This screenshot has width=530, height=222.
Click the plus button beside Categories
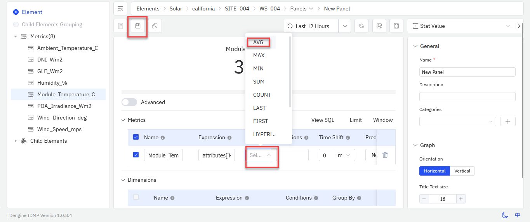tap(507, 121)
